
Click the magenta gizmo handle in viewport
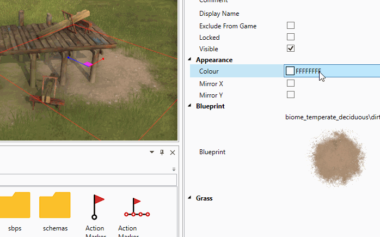pos(88,64)
